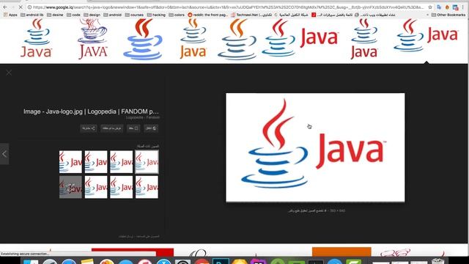The height and width of the screenshot is (264, 469).
Task: Select the large blue cup logo without text
Action: 143,39
